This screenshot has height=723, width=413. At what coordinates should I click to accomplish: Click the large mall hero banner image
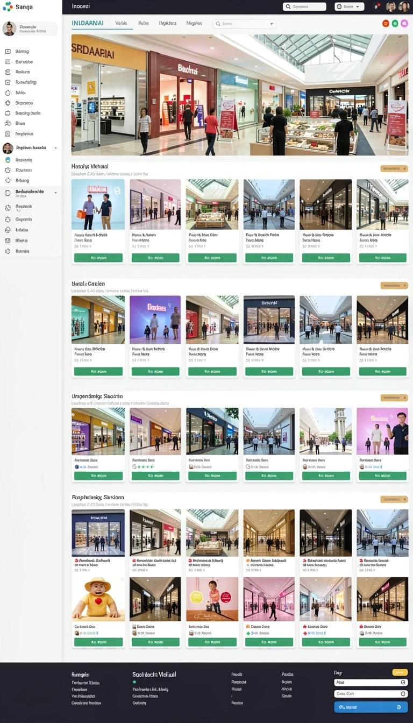tap(239, 95)
